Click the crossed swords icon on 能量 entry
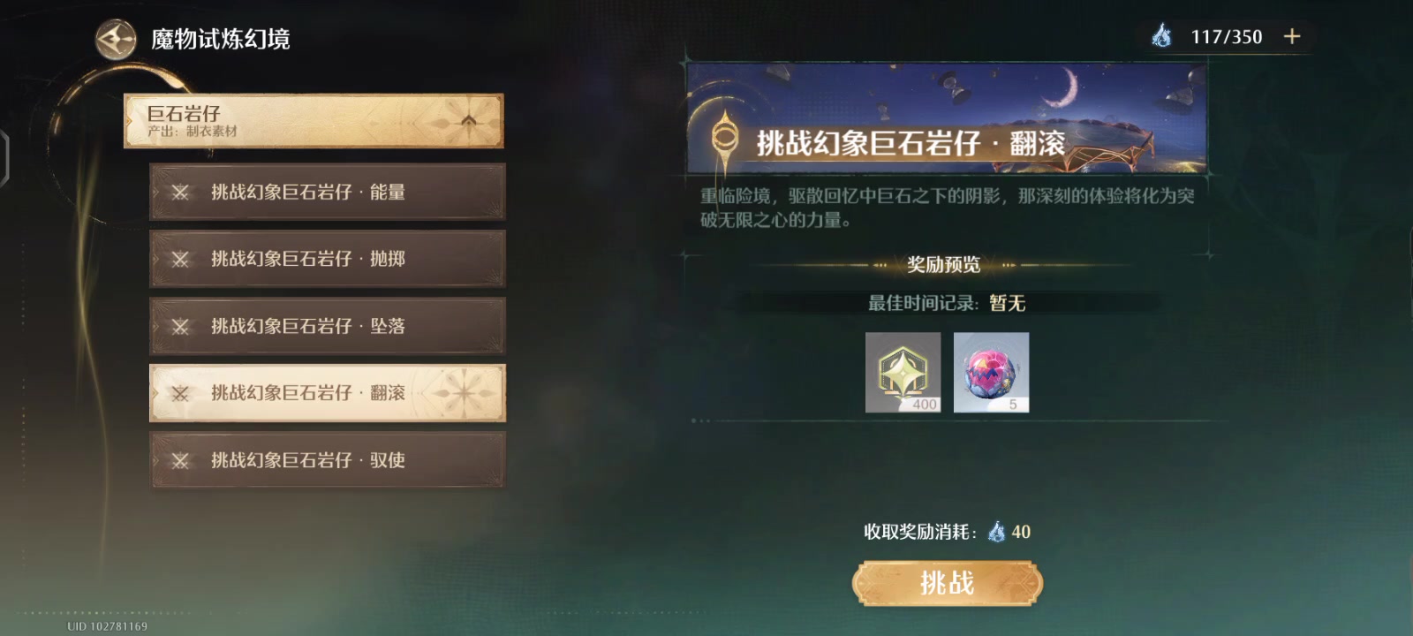 coord(180,192)
